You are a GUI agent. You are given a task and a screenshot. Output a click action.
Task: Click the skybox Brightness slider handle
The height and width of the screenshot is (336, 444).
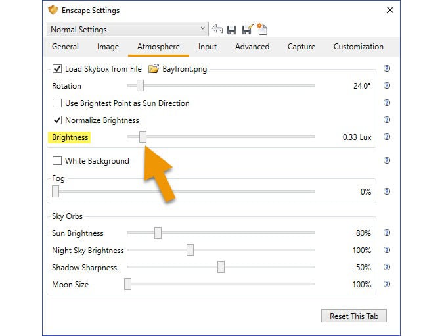(143, 137)
